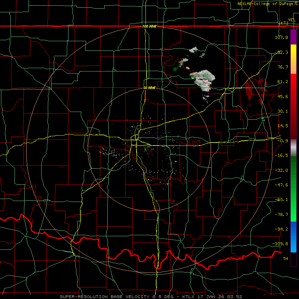Click the -32.0 legend value
The image size is (299, 299).
(x=281, y=170)
